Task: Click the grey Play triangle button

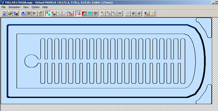Action: tap(35, 13)
